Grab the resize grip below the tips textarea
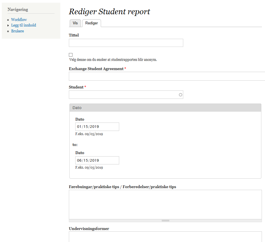265x242 pixels. pyautogui.click(x=165, y=221)
